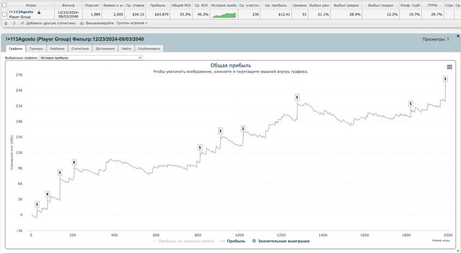Toggle Значительные выигрыши legend markers
The image size is (461, 254).
point(281,241)
